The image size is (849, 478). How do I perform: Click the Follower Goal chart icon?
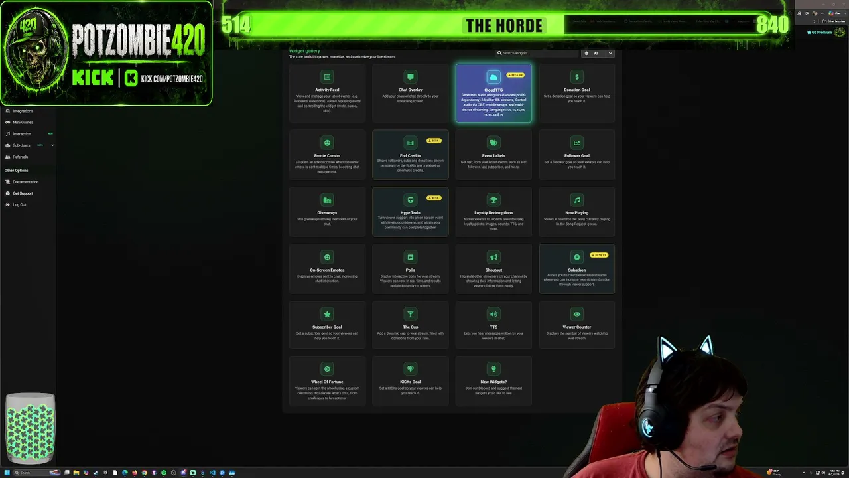coord(577,143)
